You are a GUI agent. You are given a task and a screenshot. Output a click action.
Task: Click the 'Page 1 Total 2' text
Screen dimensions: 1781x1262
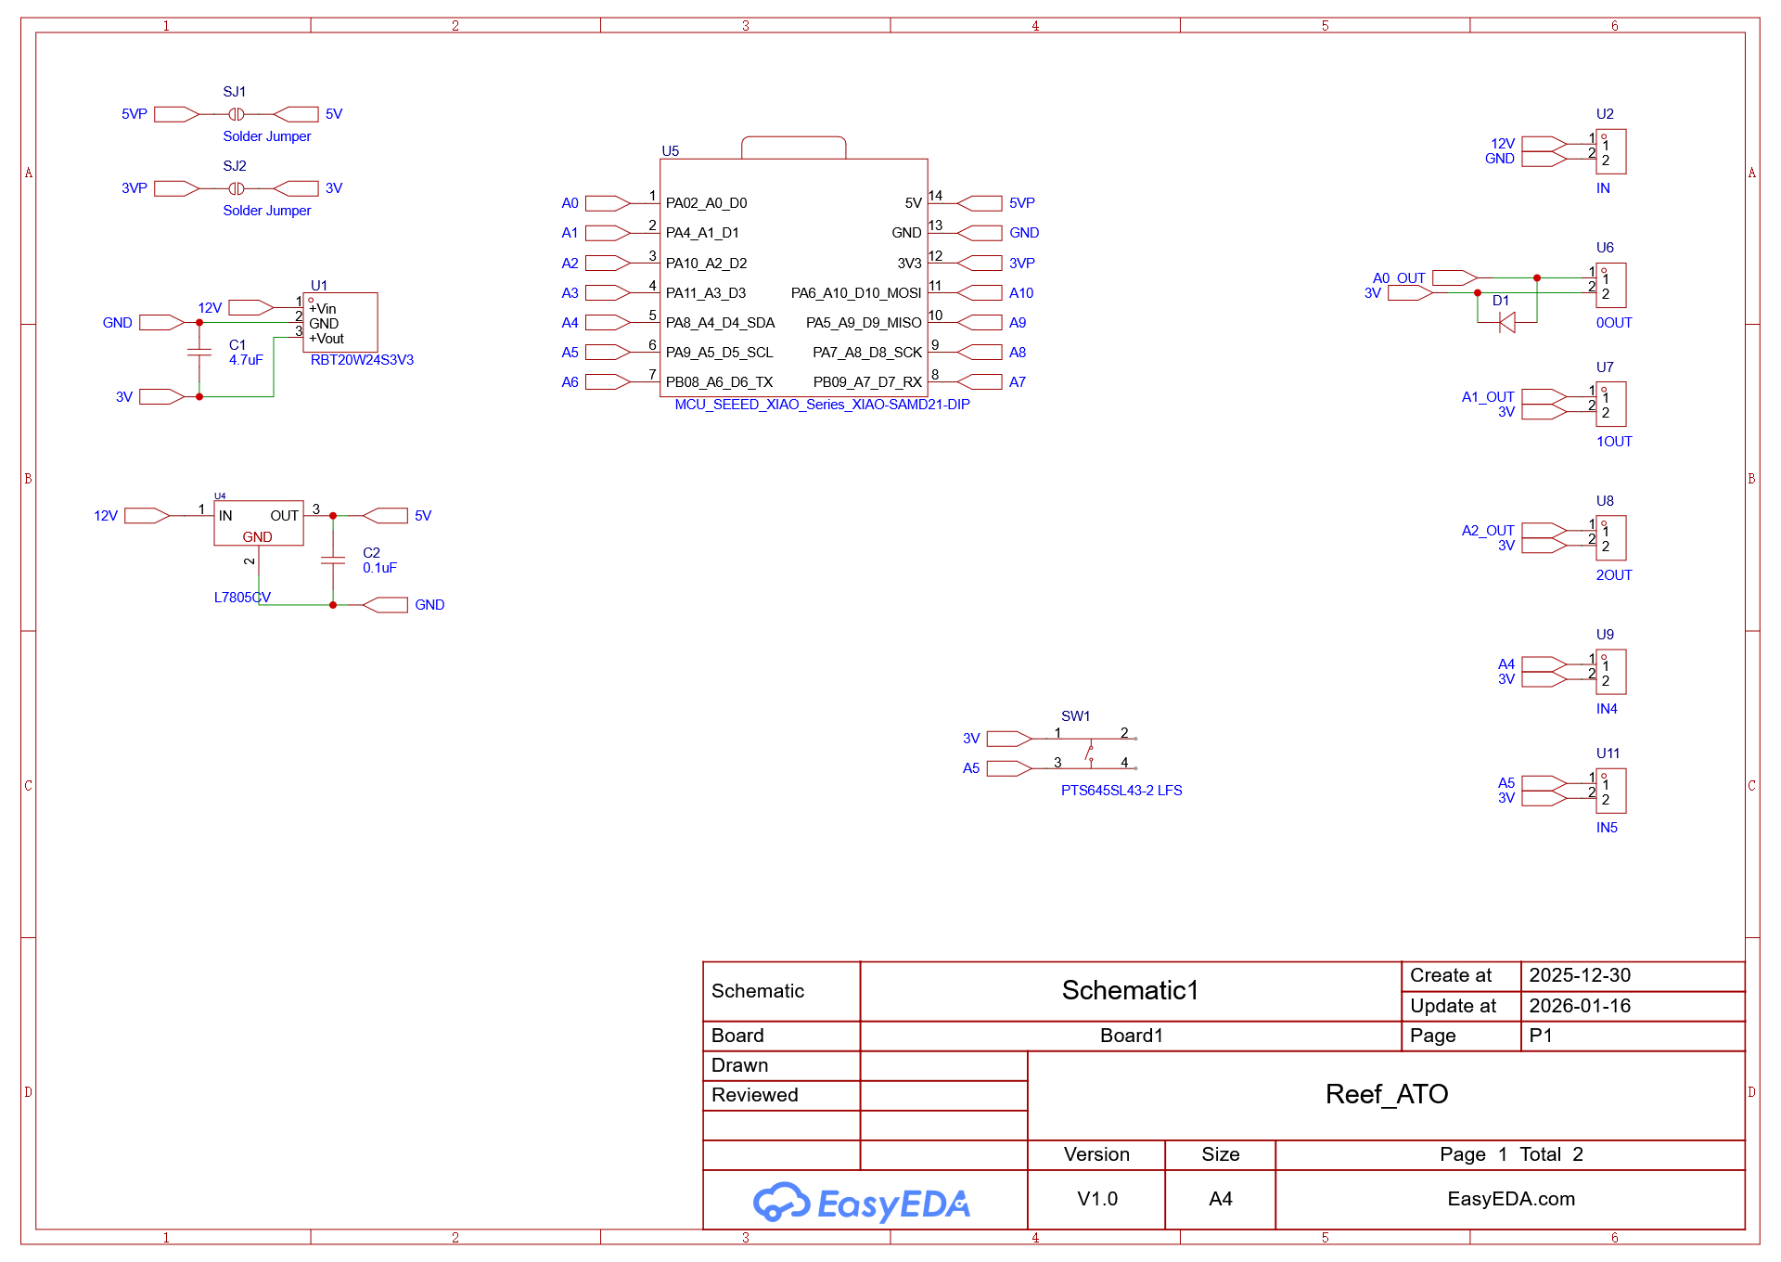(x=1511, y=1154)
